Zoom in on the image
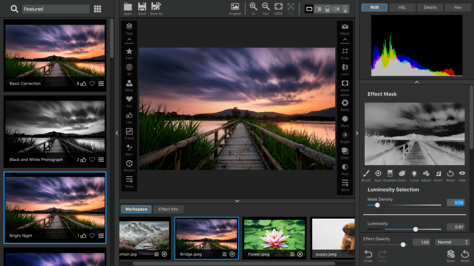Screen dimensions: 474x266 (x=253, y=7)
